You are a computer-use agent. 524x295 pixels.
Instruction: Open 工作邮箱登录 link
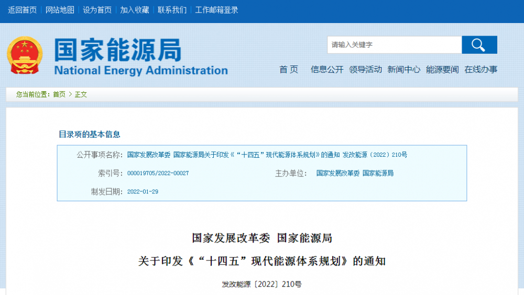click(216, 10)
